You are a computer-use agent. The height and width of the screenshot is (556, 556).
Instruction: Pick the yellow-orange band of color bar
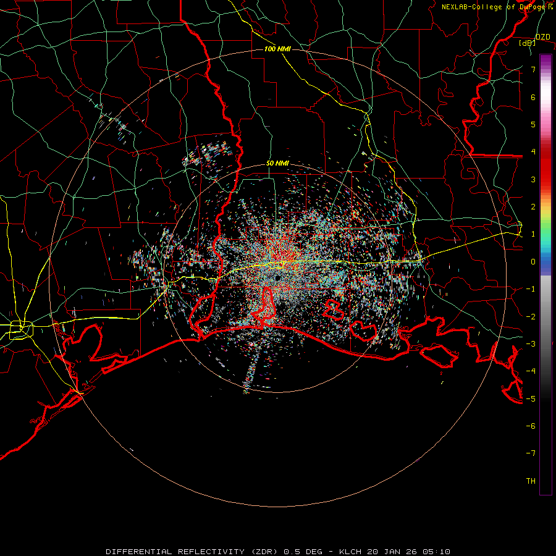coord(545,208)
